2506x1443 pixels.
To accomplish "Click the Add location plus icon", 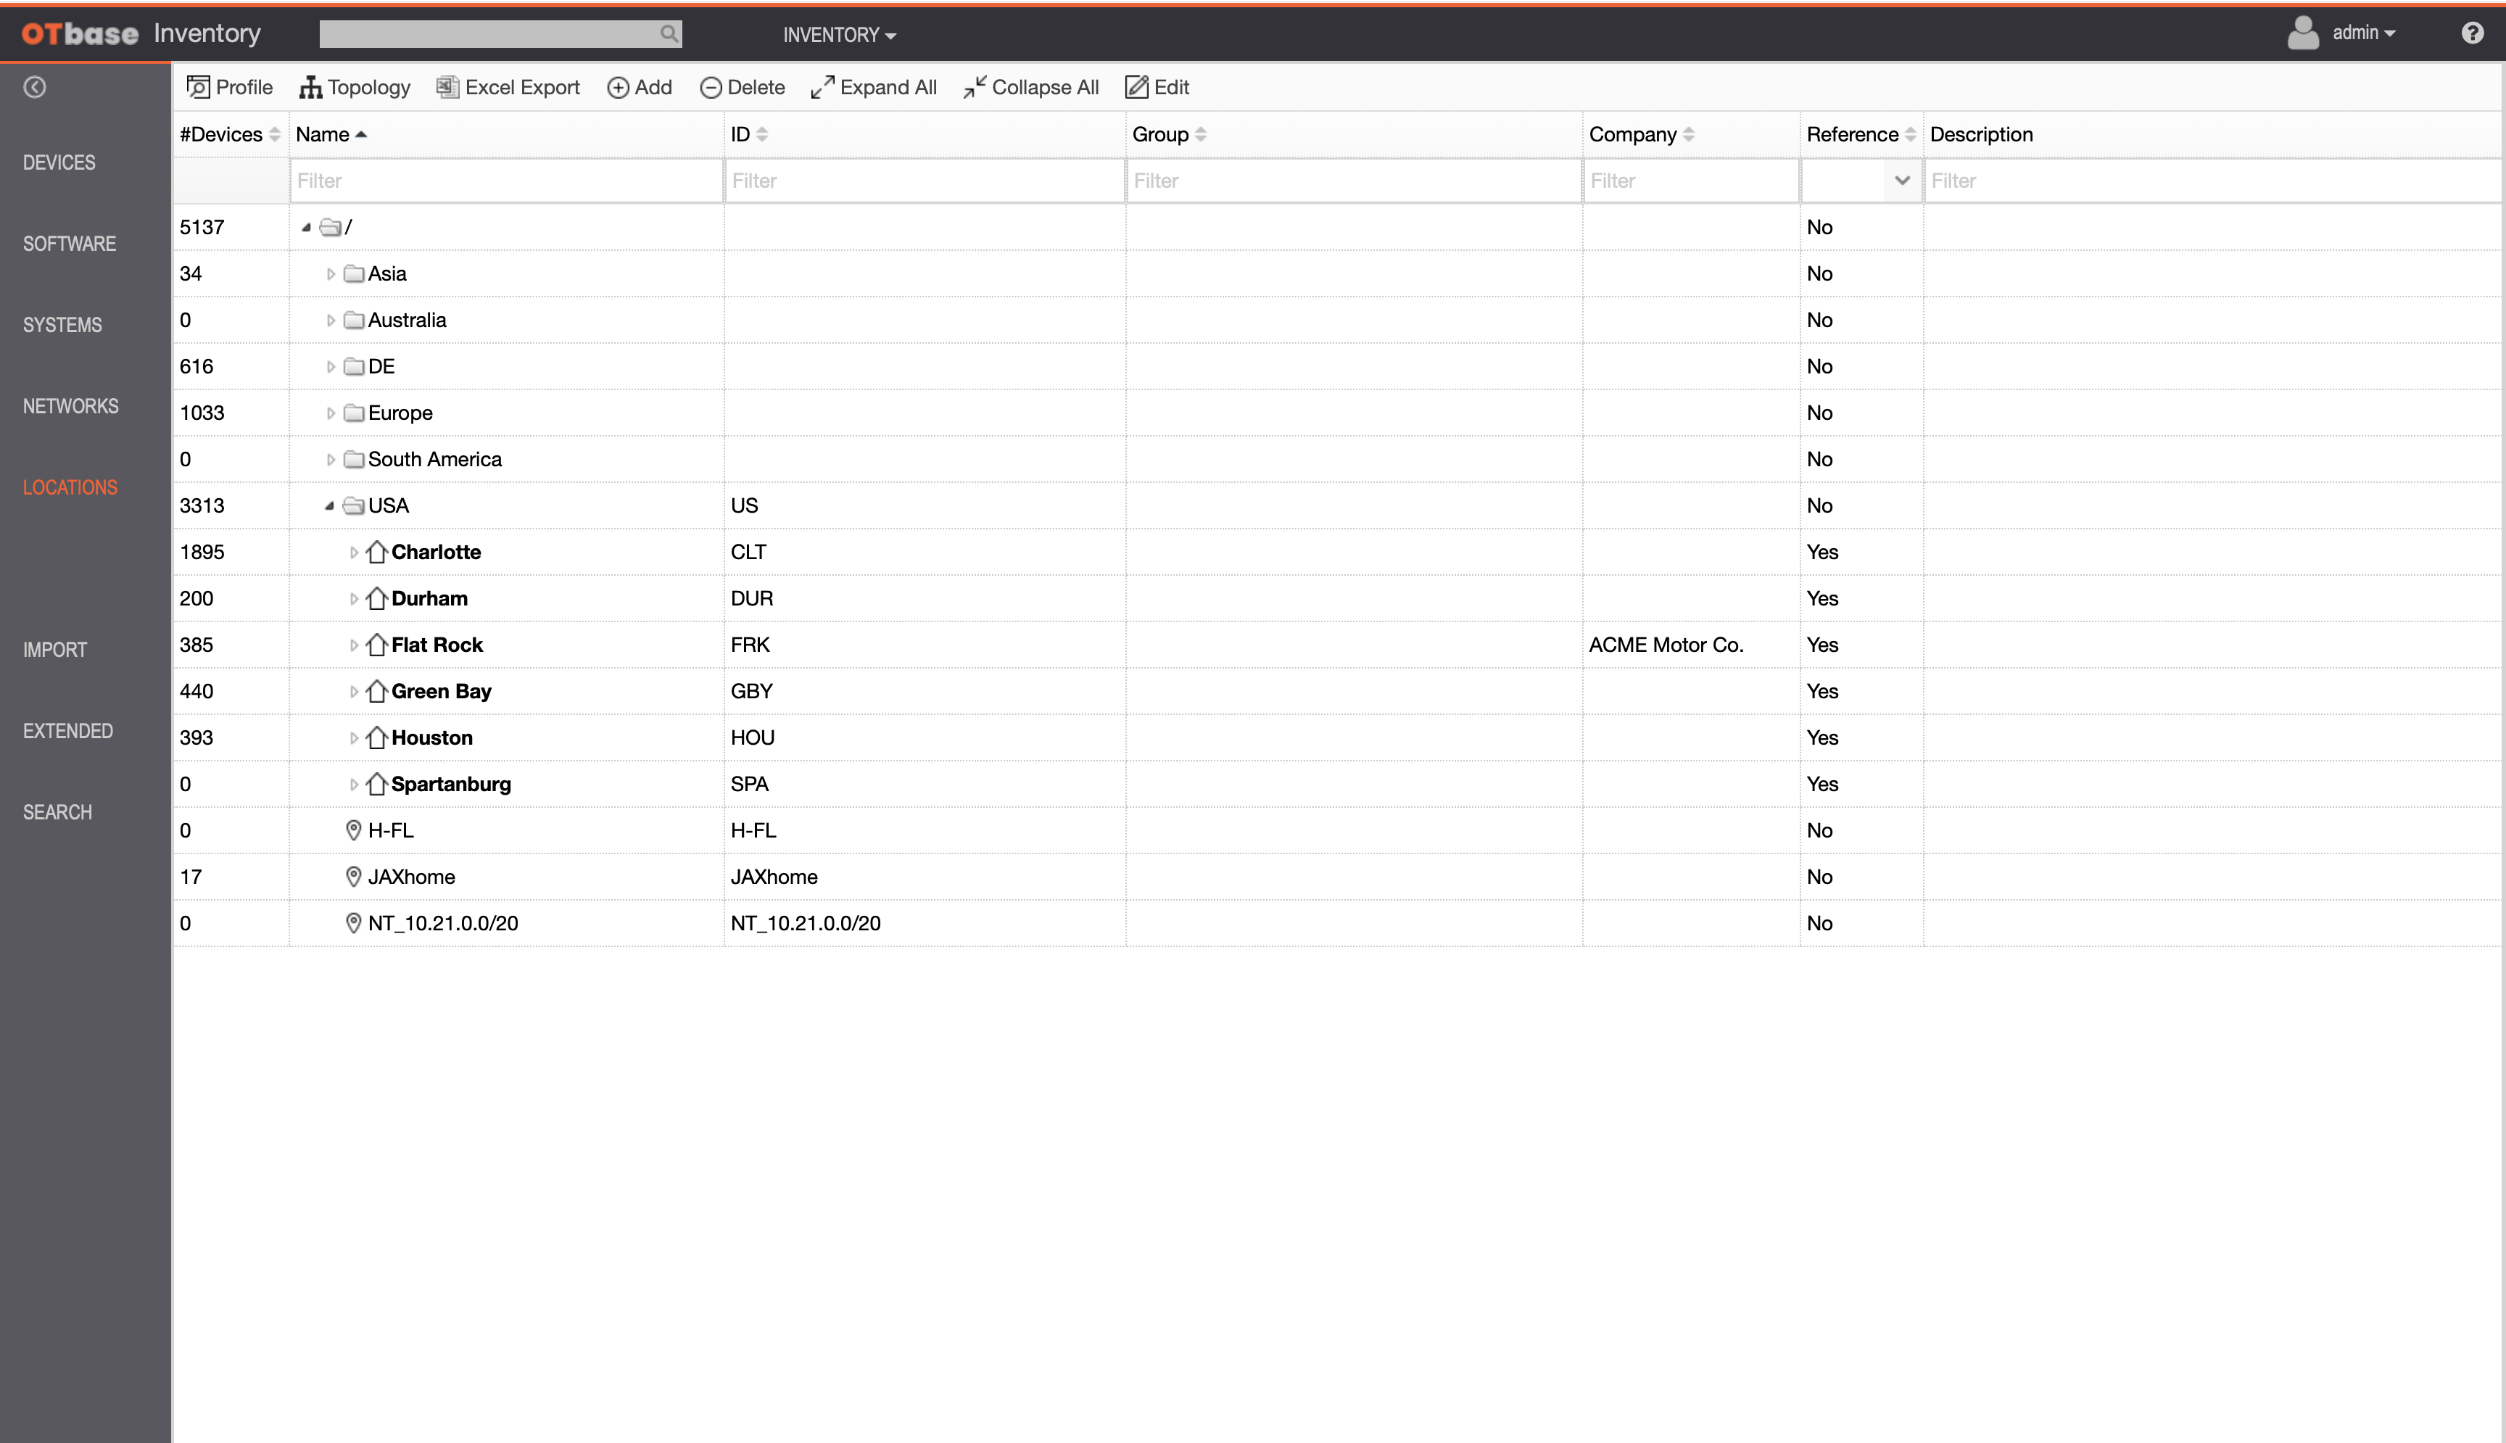I will coord(617,87).
